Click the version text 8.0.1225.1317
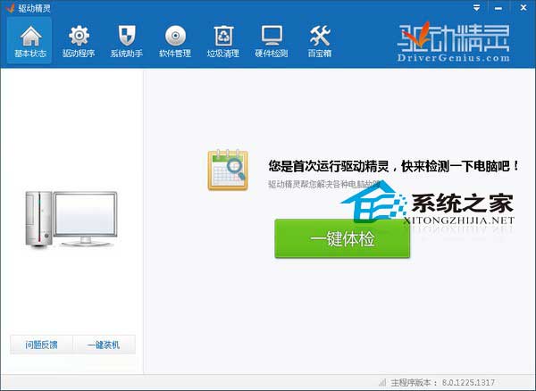Screen dimensions: 536x391 (468, 382)
